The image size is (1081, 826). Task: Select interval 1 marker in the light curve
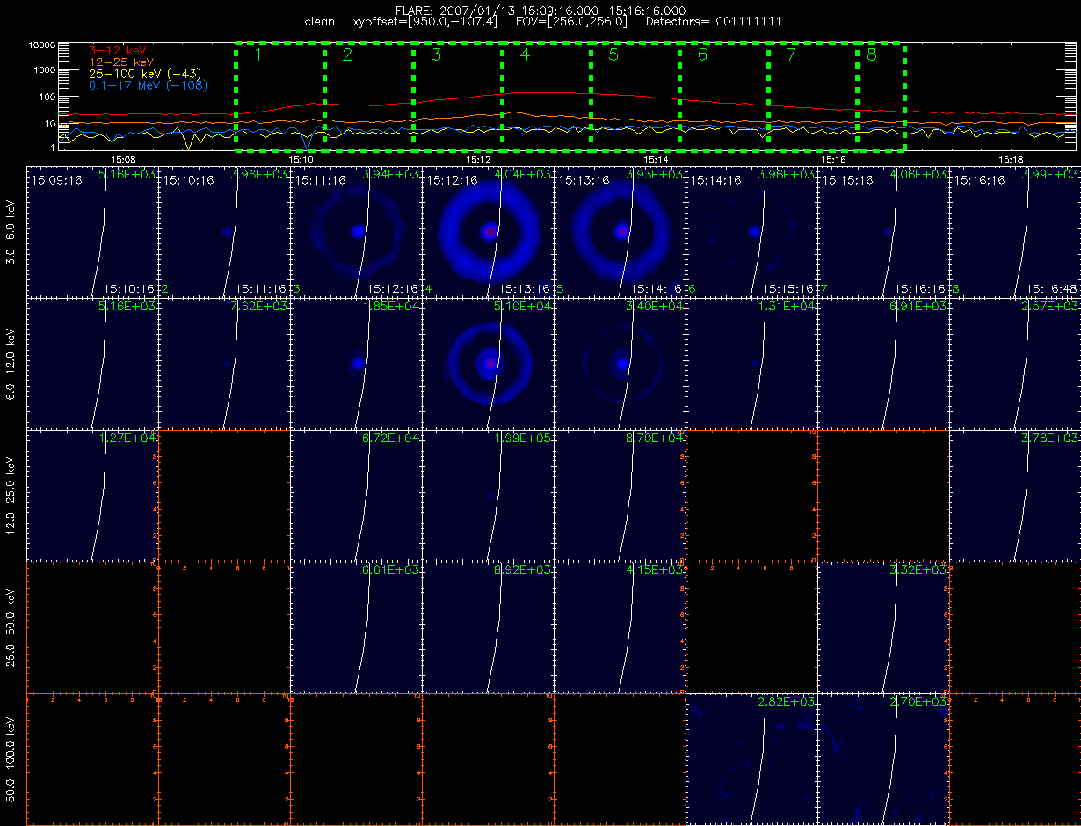pyautogui.click(x=258, y=54)
